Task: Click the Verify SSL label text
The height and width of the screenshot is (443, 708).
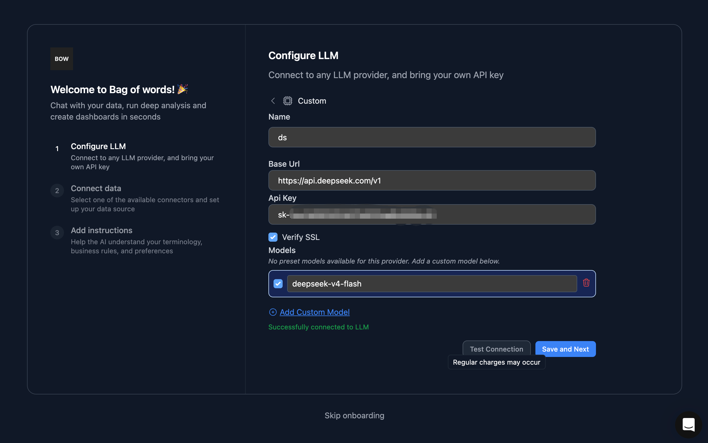Action: coord(301,237)
